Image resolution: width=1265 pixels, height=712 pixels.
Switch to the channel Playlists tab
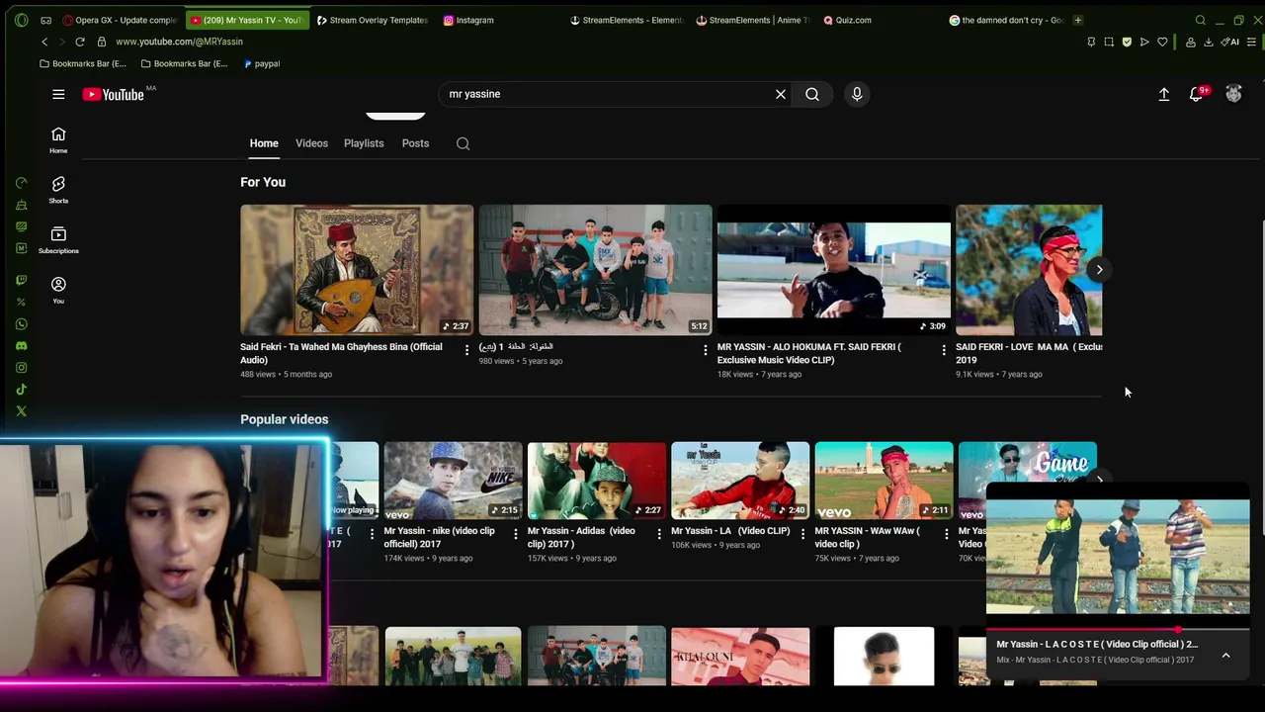364,143
